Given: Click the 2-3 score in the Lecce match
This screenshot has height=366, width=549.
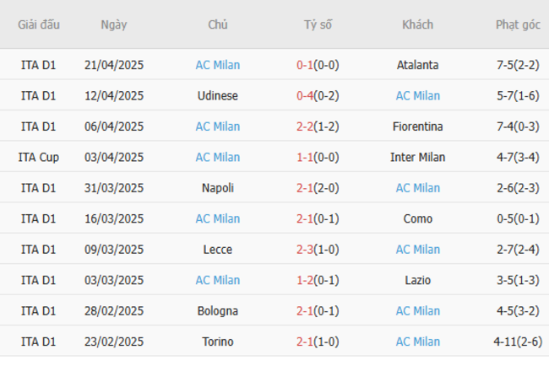Looking at the screenshot, I should pos(306,250).
